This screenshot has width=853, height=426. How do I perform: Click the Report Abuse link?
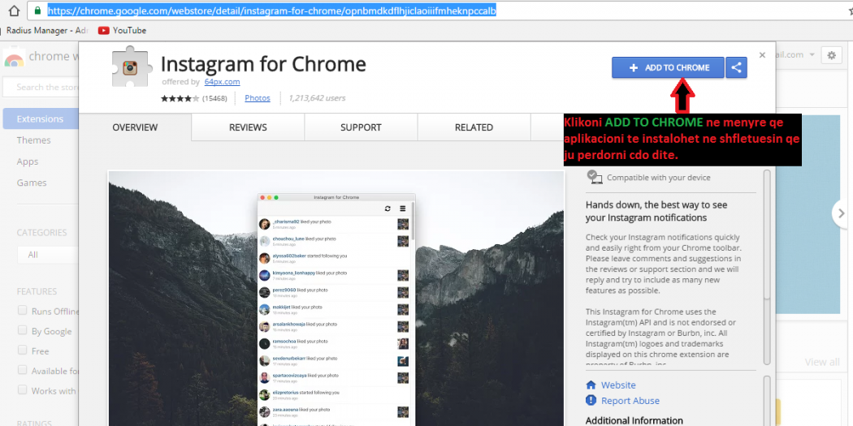pos(630,401)
